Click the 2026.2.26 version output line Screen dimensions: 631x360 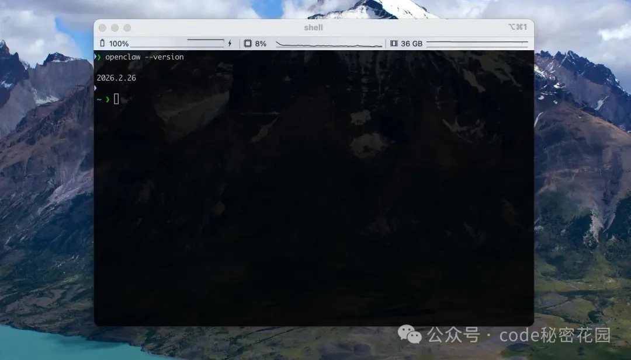click(x=116, y=78)
